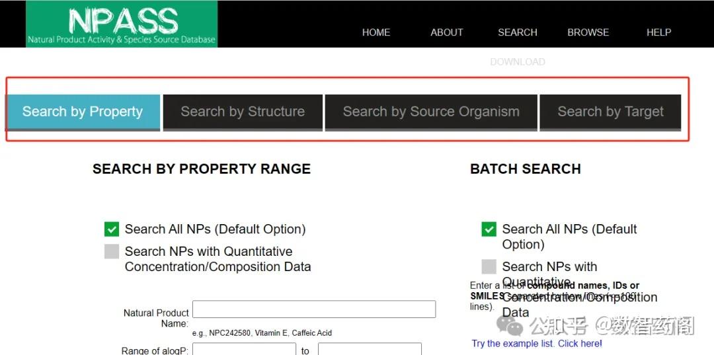Enable quantitative data checkbox under Batch Search
Image resolution: width=714 pixels, height=355 pixels.
click(489, 267)
